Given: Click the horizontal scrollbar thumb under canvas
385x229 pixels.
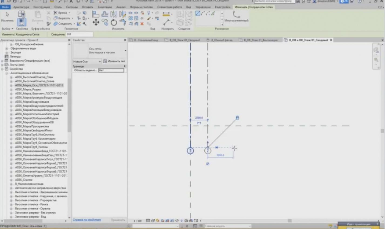Looking at the screenshot, I should [289, 221].
